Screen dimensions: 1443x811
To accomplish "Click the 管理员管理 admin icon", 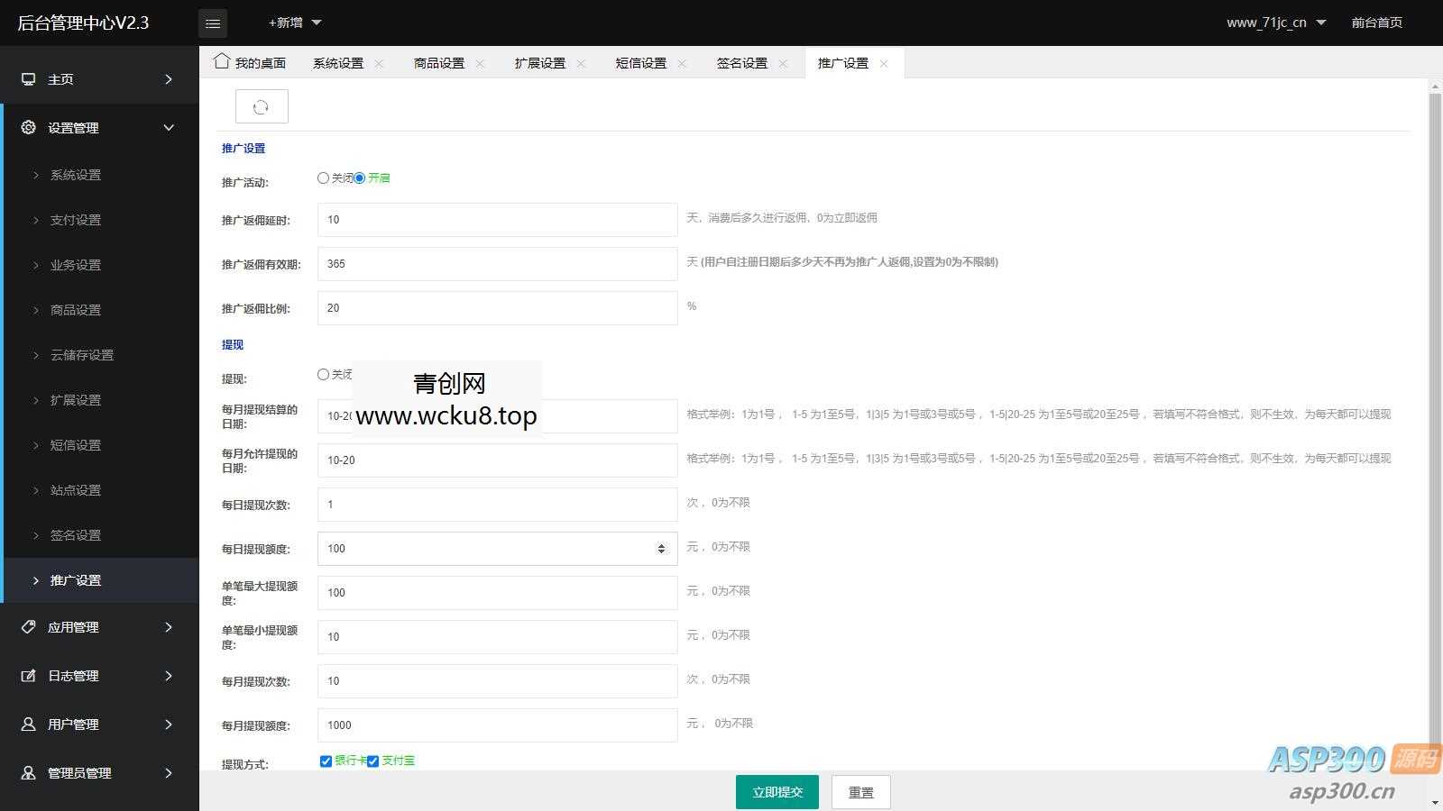I will coord(27,772).
